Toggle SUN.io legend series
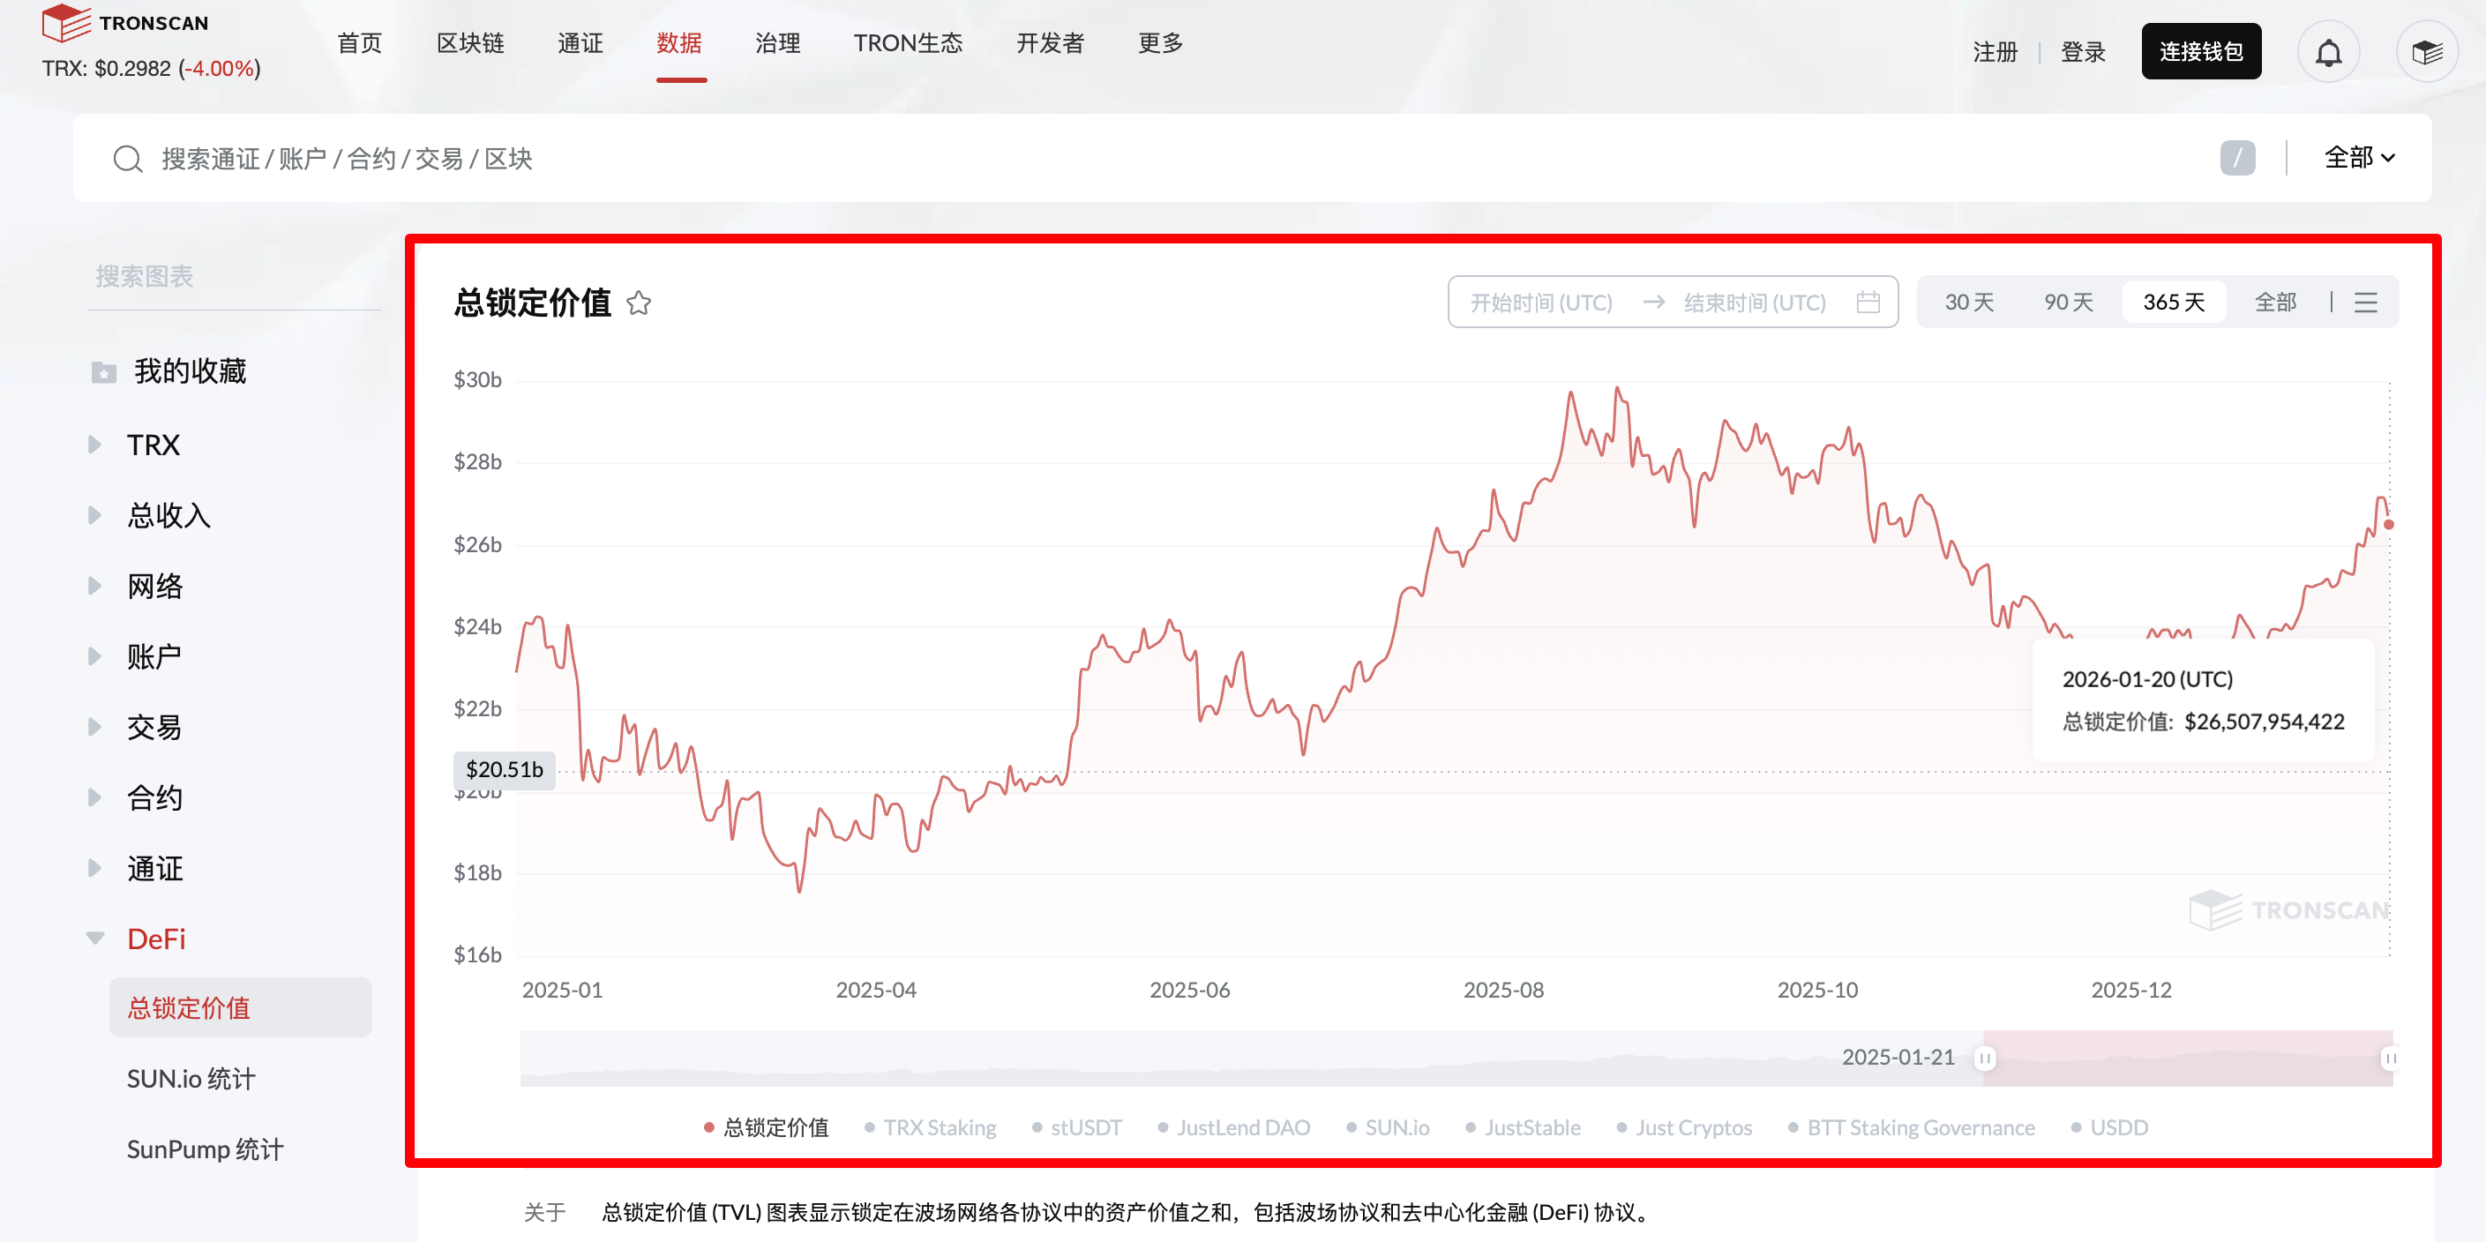 (x=1388, y=1127)
